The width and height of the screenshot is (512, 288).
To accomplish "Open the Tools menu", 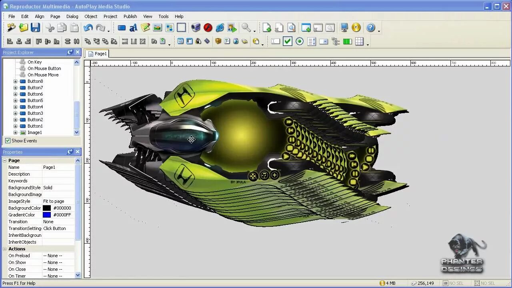I will [164, 16].
